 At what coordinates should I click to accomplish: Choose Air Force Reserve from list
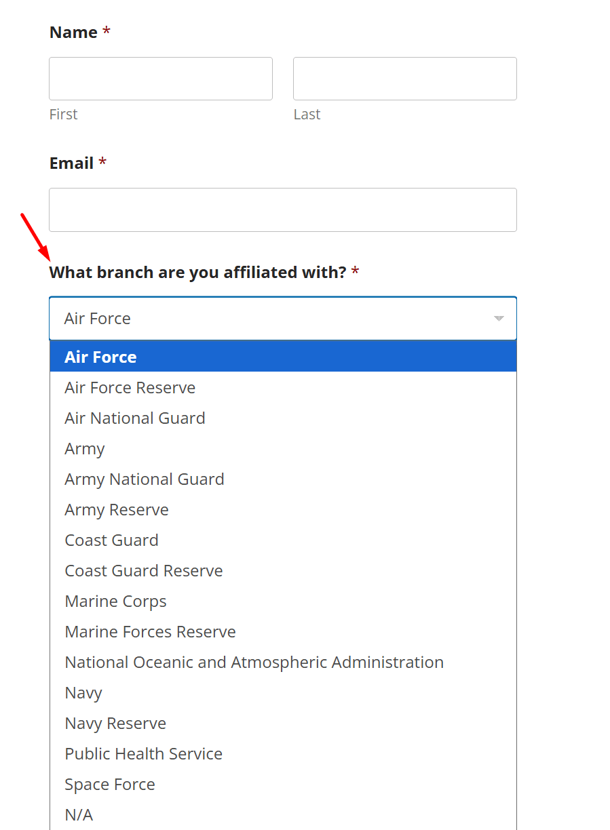[130, 387]
